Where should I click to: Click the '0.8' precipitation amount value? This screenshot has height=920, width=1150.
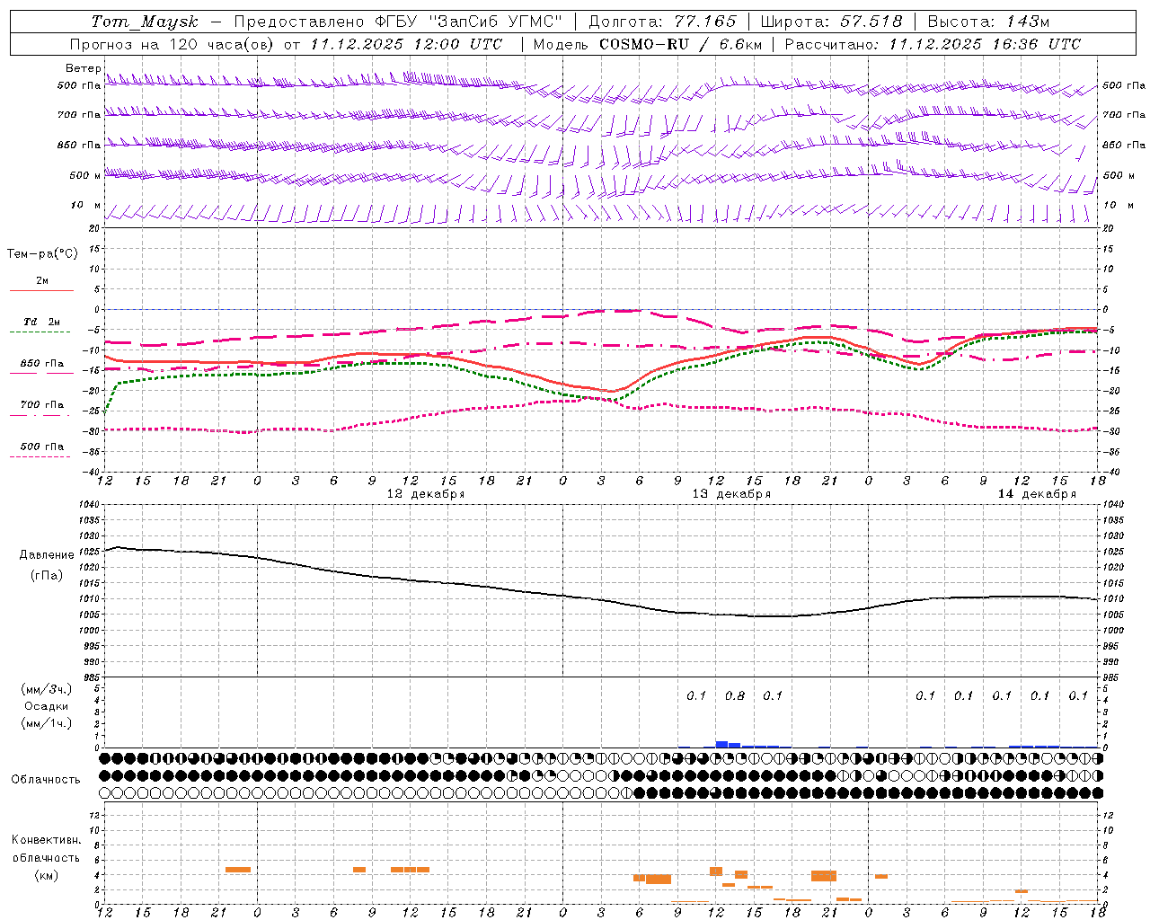(x=735, y=695)
